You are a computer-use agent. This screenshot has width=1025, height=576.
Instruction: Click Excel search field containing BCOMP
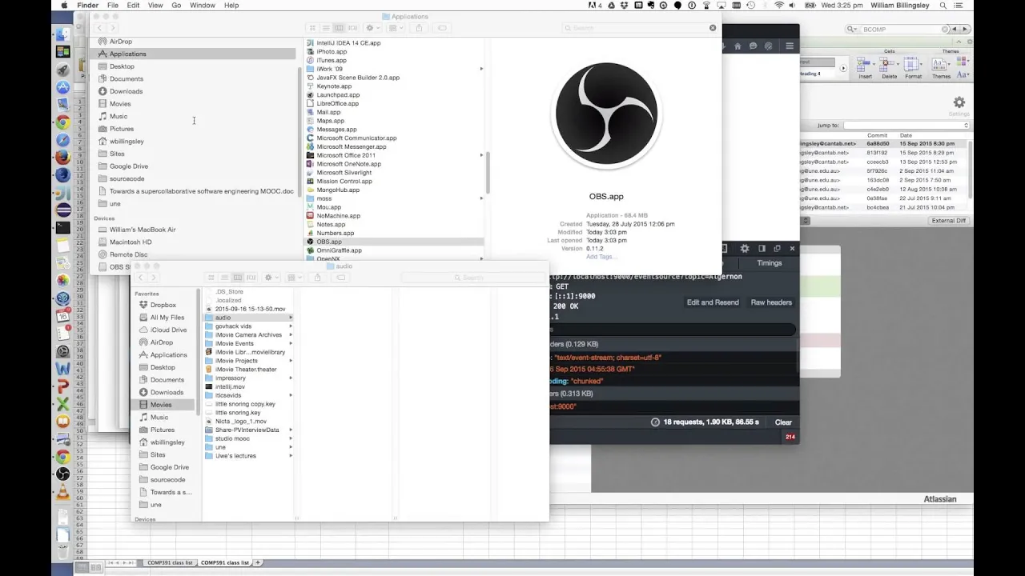tap(897, 29)
